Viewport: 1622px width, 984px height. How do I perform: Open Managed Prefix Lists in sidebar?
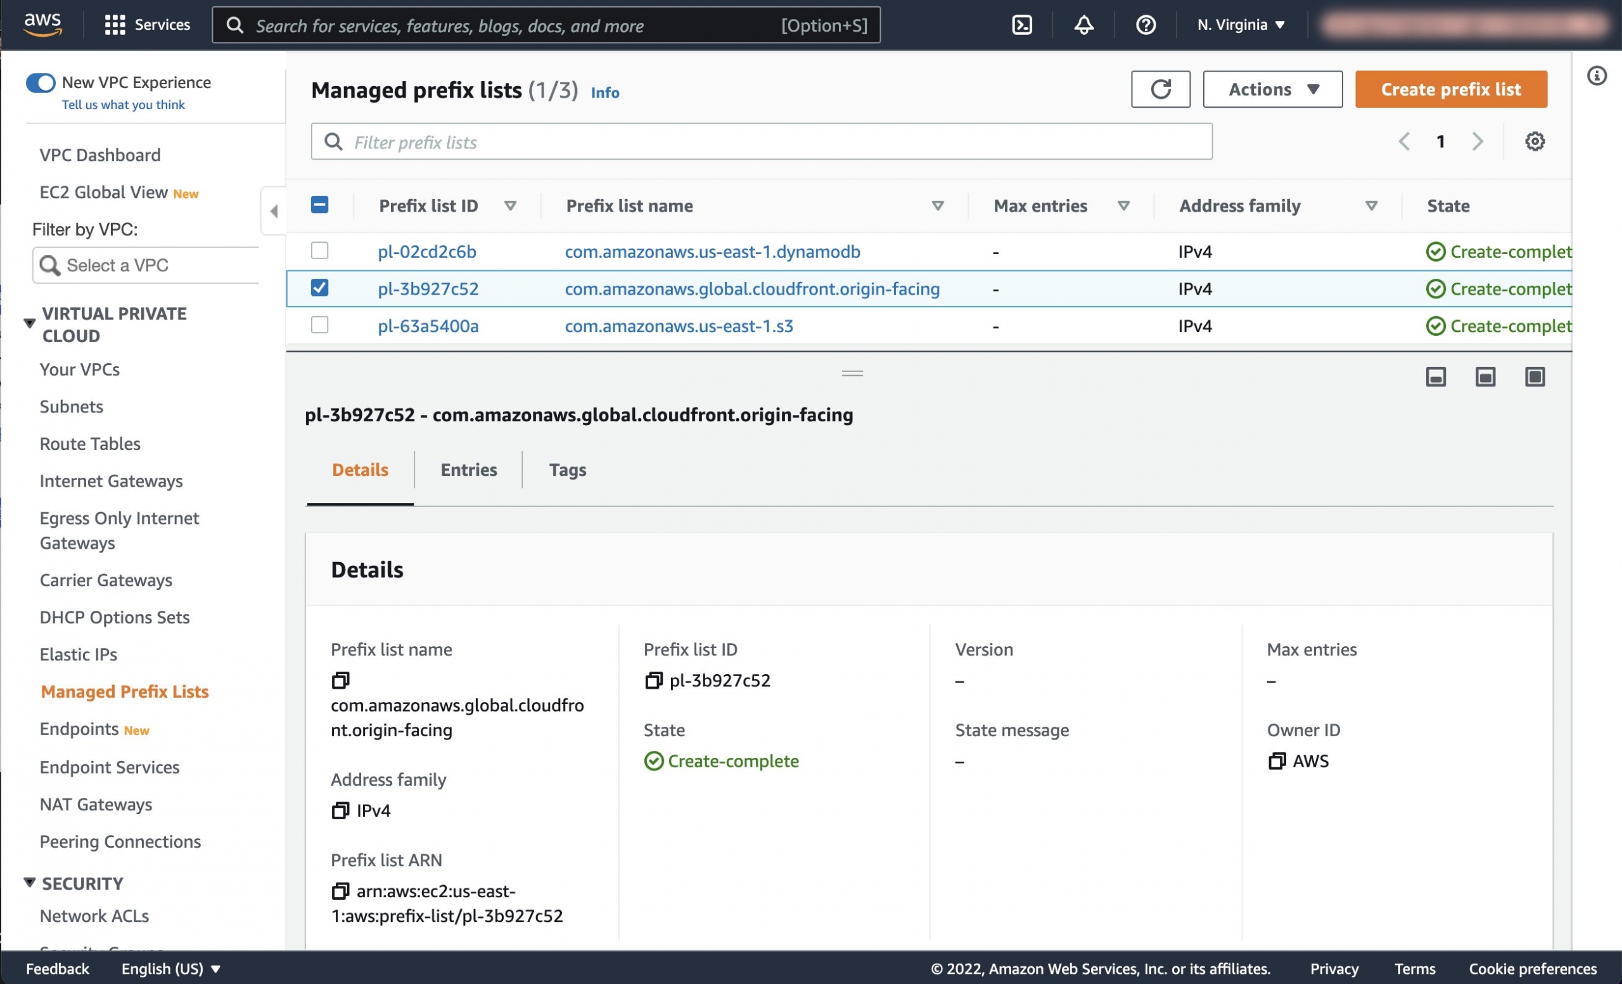[124, 691]
